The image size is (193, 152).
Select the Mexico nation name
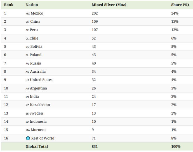(x=37, y=13)
